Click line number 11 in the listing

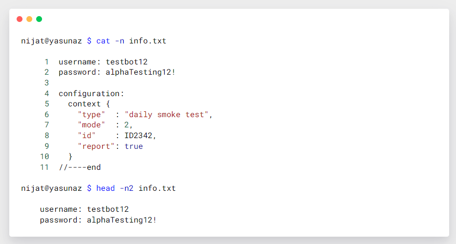tap(44, 167)
